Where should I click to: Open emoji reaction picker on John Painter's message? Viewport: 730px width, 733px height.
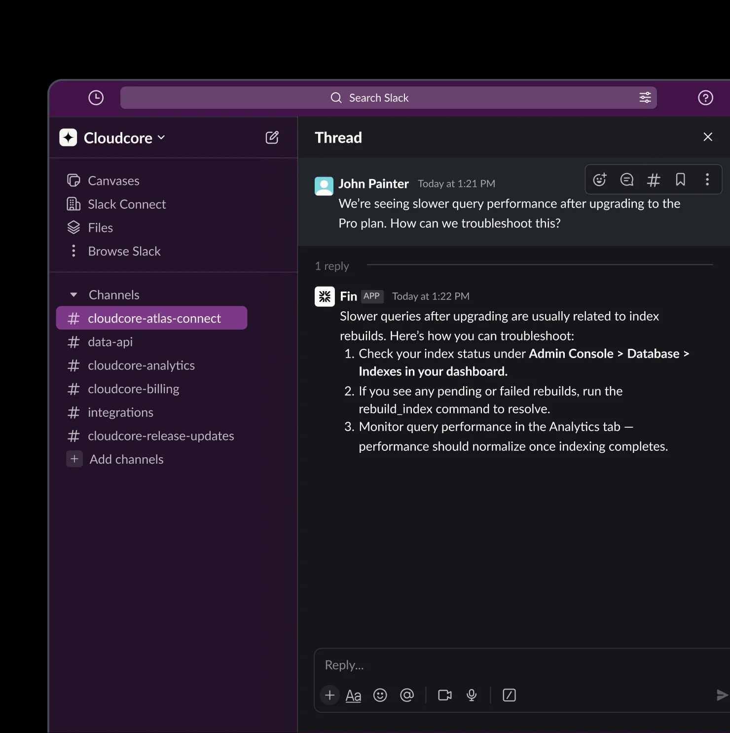click(599, 180)
